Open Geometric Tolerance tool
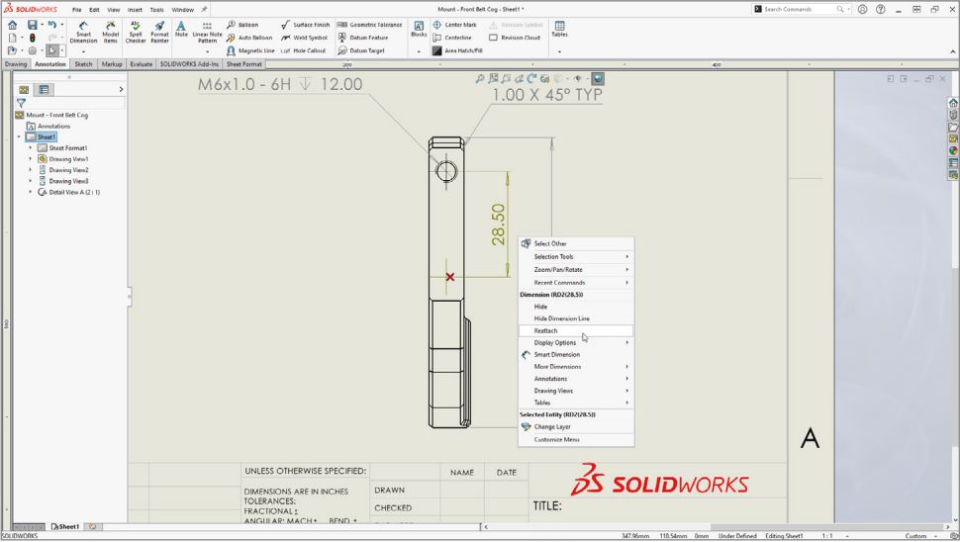 pyautogui.click(x=370, y=25)
